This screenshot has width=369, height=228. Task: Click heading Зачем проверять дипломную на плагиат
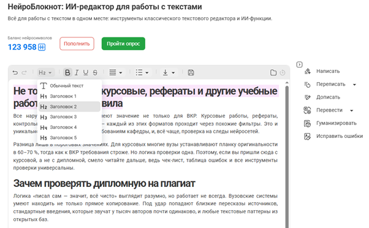tap(104, 183)
